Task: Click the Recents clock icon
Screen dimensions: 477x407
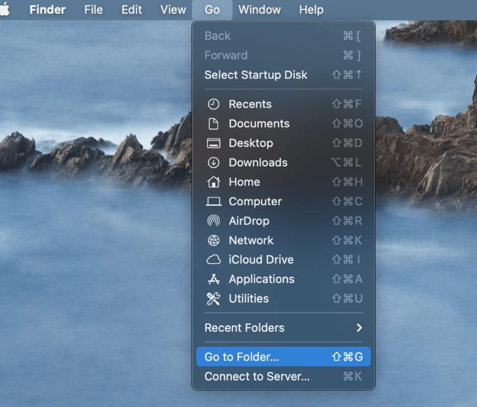Action: tap(213, 104)
